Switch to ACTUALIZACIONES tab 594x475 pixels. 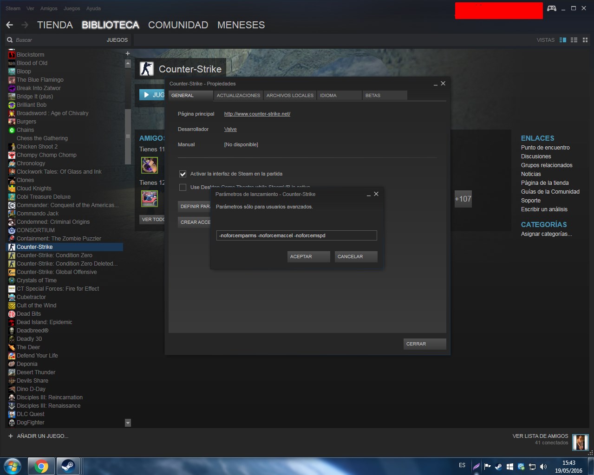coord(238,95)
